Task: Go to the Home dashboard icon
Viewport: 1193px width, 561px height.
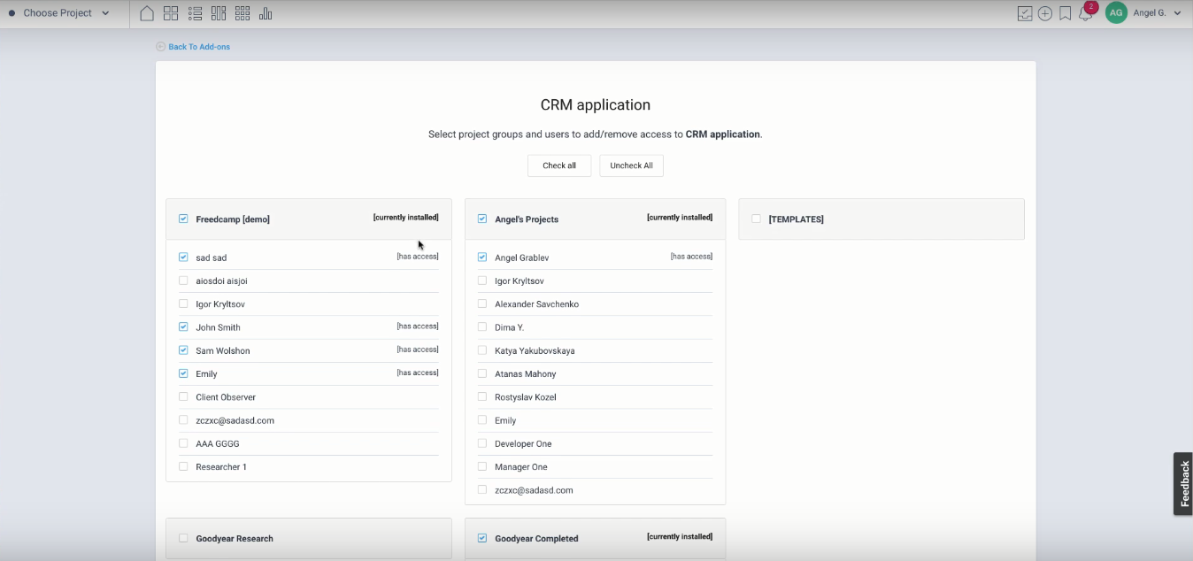Action: point(147,13)
